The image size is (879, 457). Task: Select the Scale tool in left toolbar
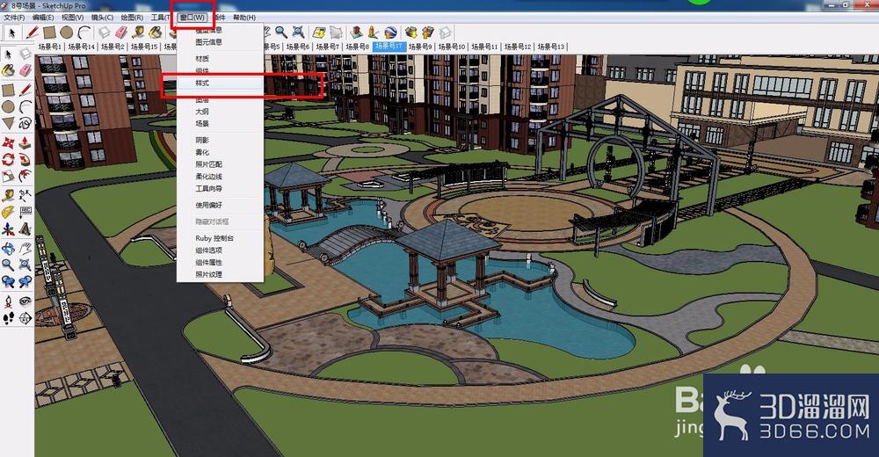coord(9,176)
